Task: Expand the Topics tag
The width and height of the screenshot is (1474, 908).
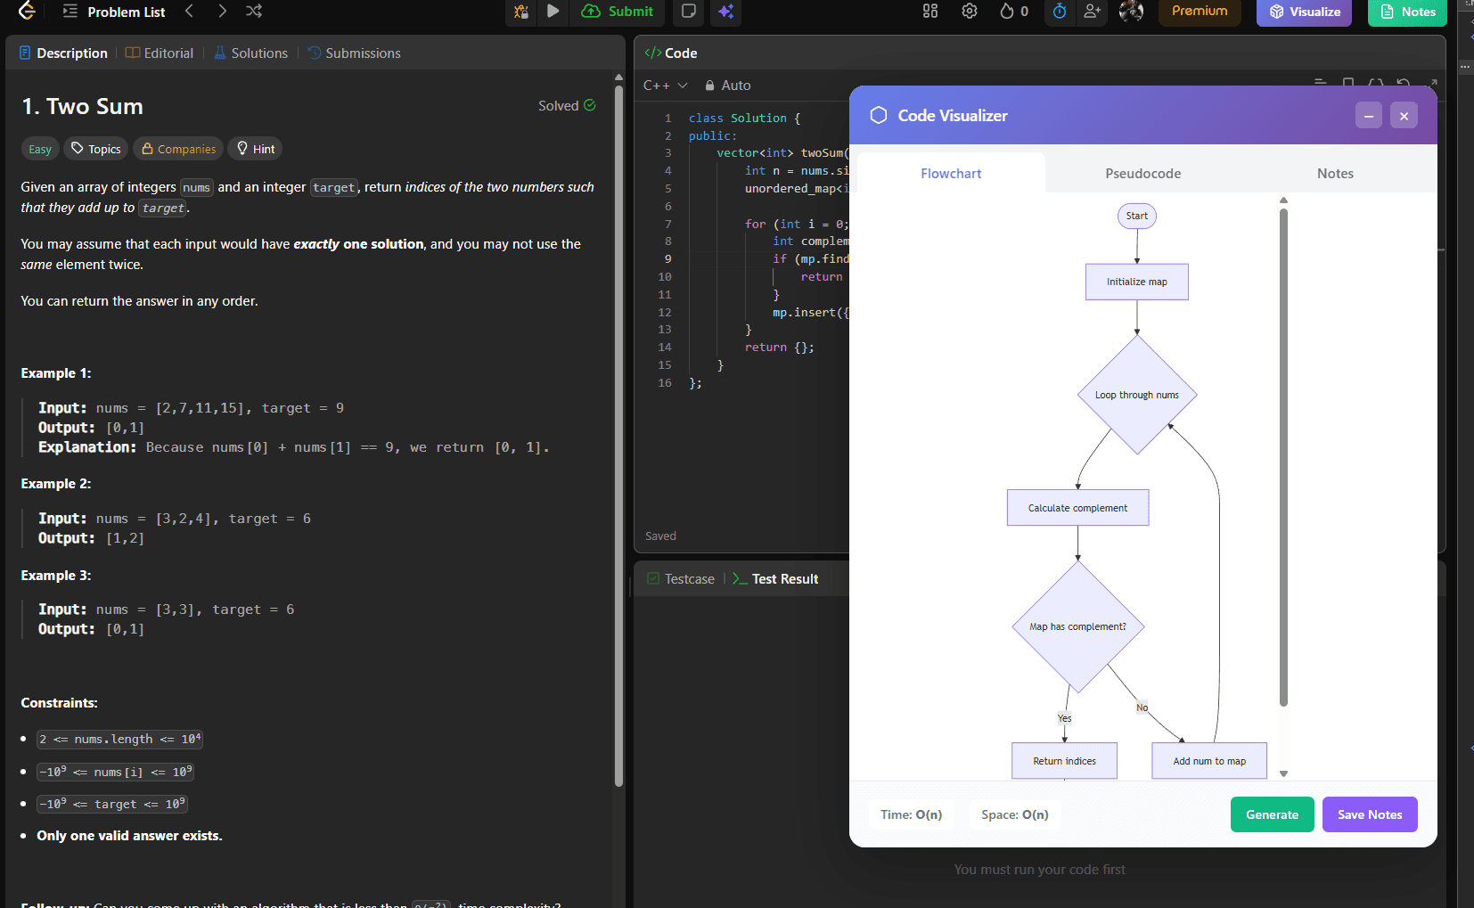Action: 96,149
